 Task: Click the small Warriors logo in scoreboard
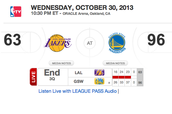click(99, 81)
